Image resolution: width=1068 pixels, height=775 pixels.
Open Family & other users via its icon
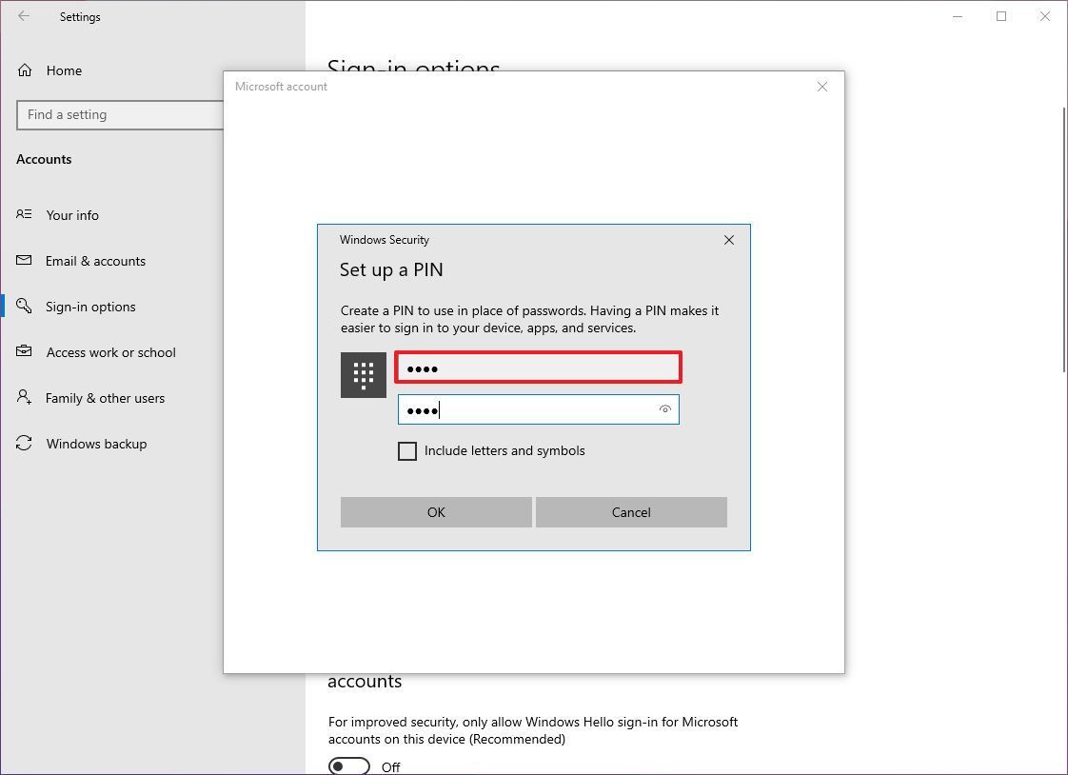coord(24,397)
